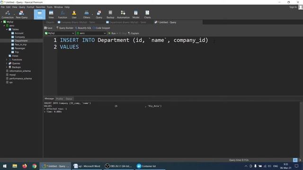
Task: Toggle the highlighted layout pane button in status bar
Action: click(295, 160)
